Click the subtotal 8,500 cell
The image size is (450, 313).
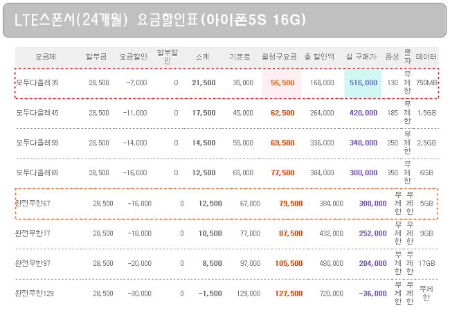point(212,263)
